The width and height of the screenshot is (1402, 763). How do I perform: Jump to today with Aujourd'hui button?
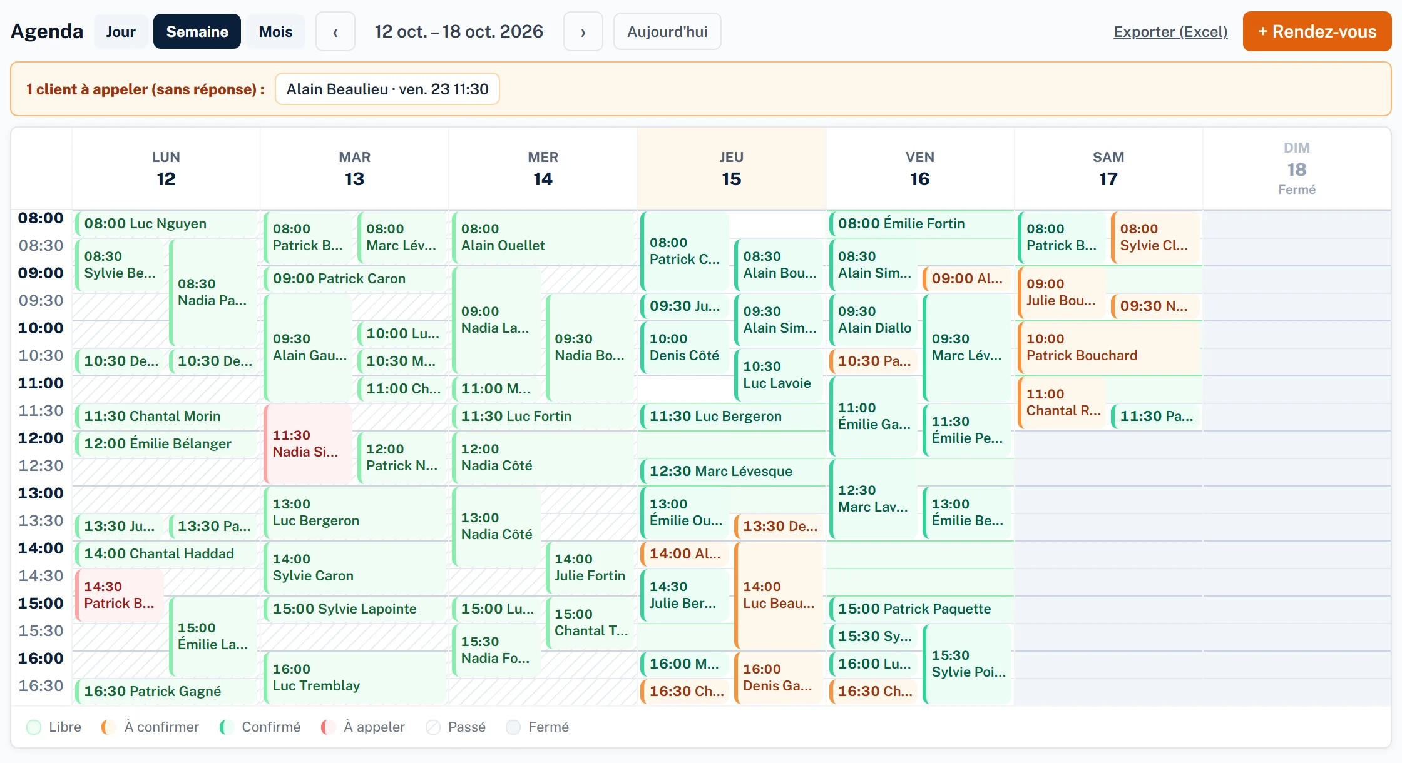(667, 32)
